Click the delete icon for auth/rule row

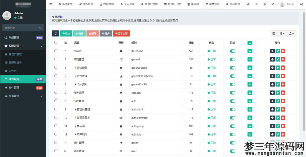tap(283, 134)
